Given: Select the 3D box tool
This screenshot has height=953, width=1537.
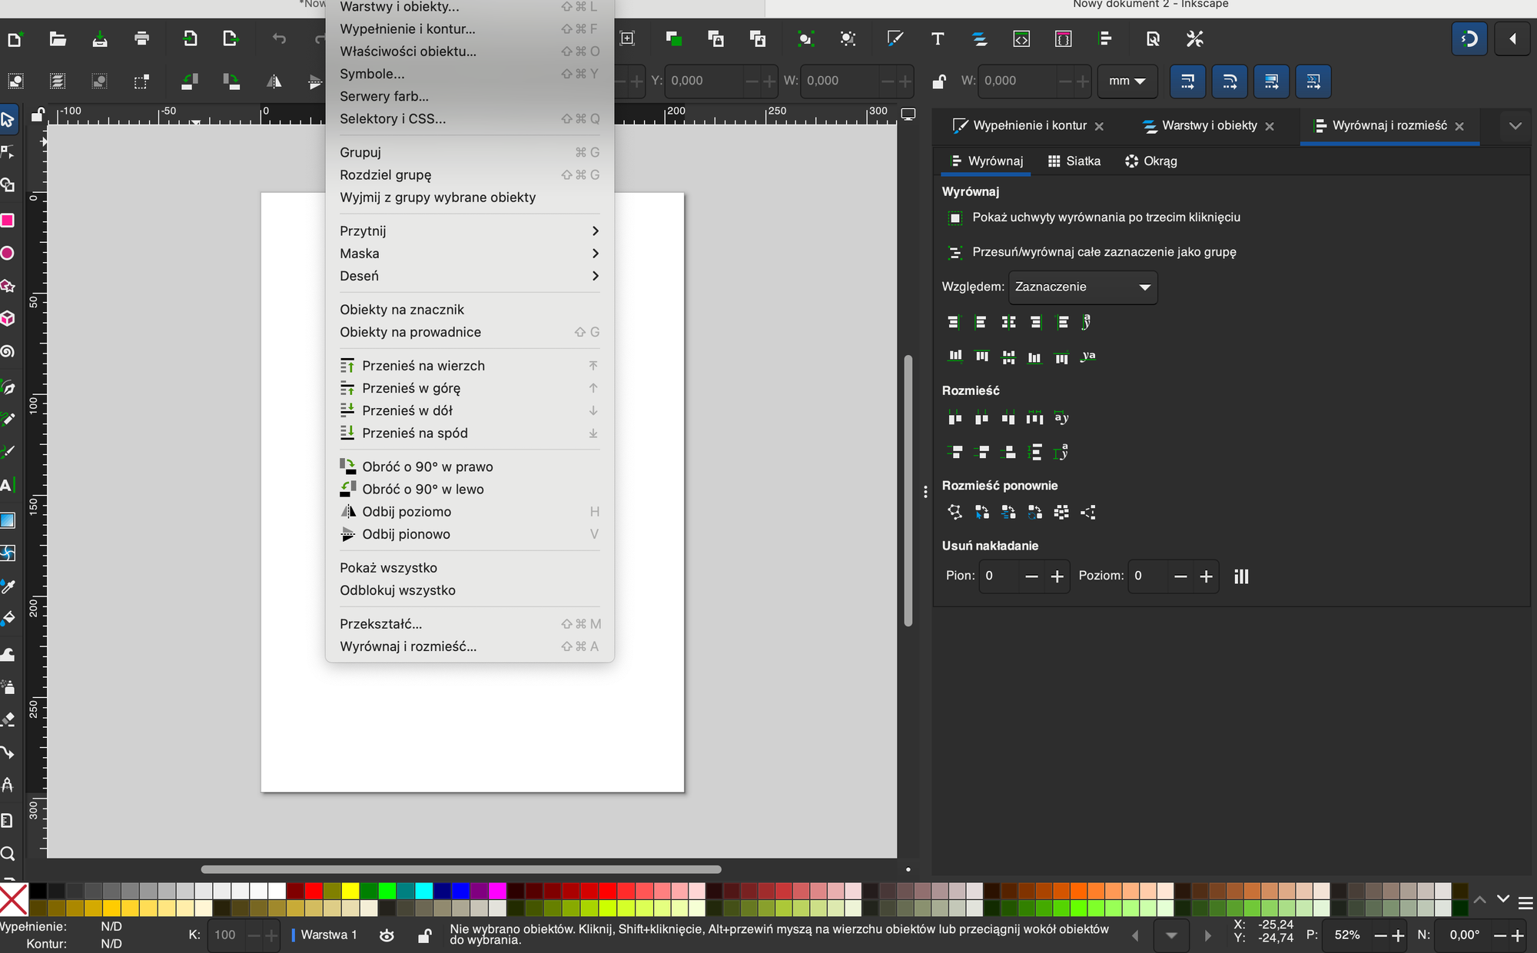Looking at the screenshot, I should coord(8,318).
